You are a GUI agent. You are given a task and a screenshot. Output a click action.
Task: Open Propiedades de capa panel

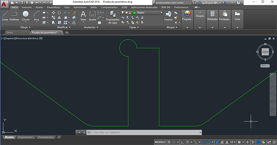112,17
